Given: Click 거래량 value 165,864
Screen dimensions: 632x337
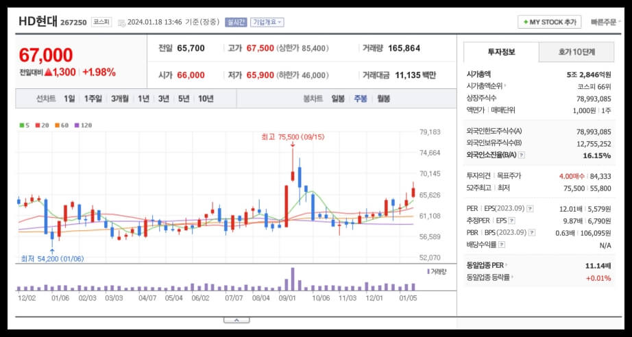Looking at the screenshot, I should 404,49.
